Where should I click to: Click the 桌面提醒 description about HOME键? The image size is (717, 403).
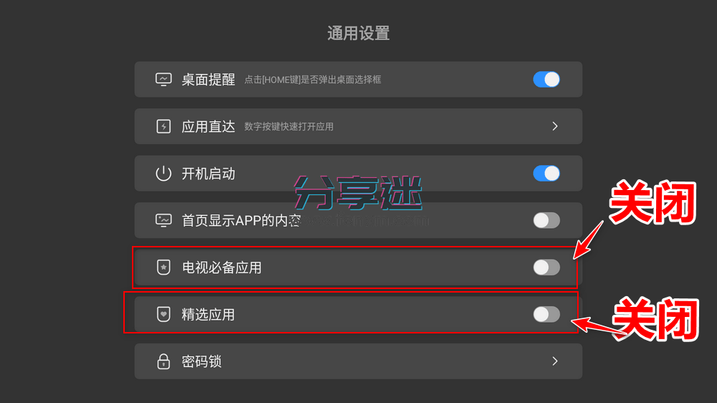click(x=313, y=80)
